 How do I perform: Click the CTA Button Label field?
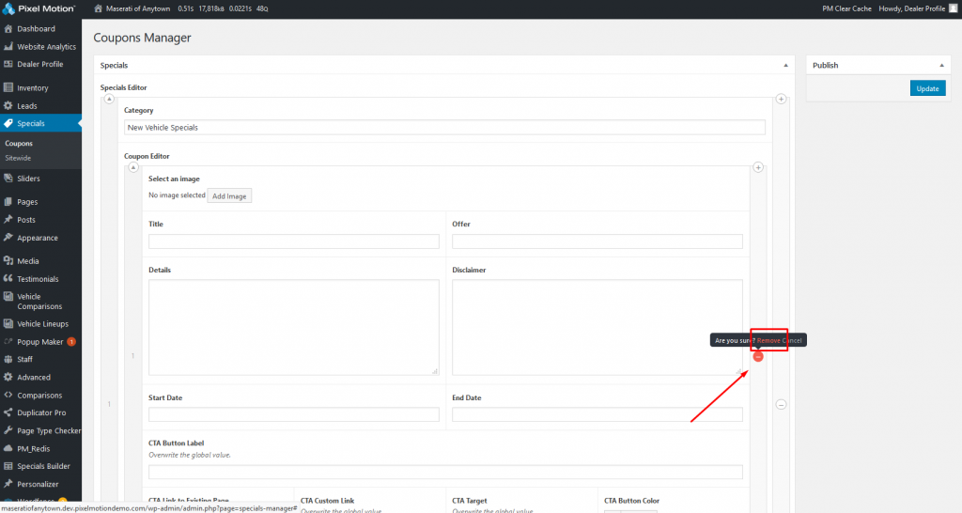tap(445, 472)
